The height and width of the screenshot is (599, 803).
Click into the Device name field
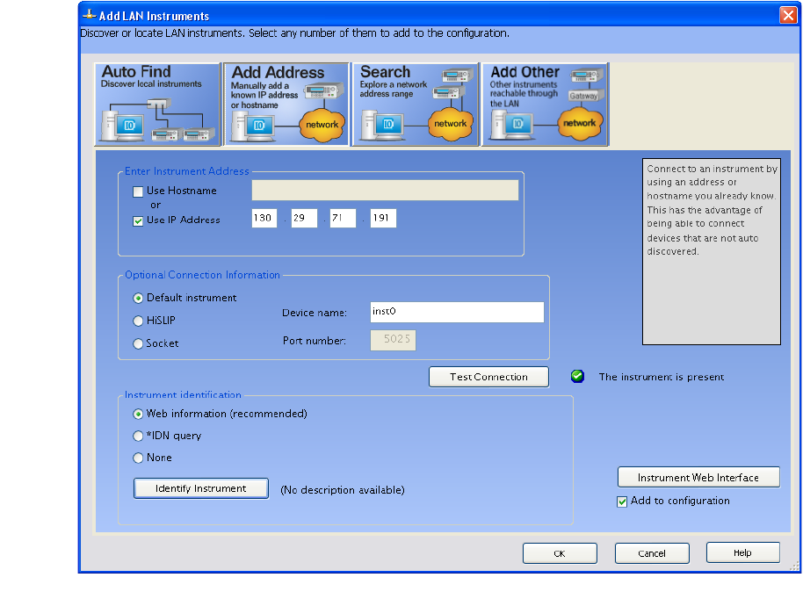coord(456,312)
